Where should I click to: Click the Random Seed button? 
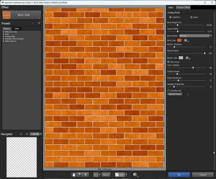[175, 94]
